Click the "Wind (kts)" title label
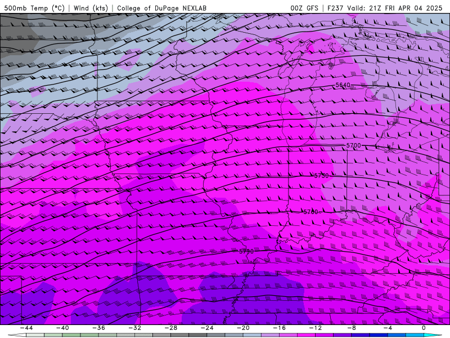This screenshot has height=338, width=450. [91, 8]
